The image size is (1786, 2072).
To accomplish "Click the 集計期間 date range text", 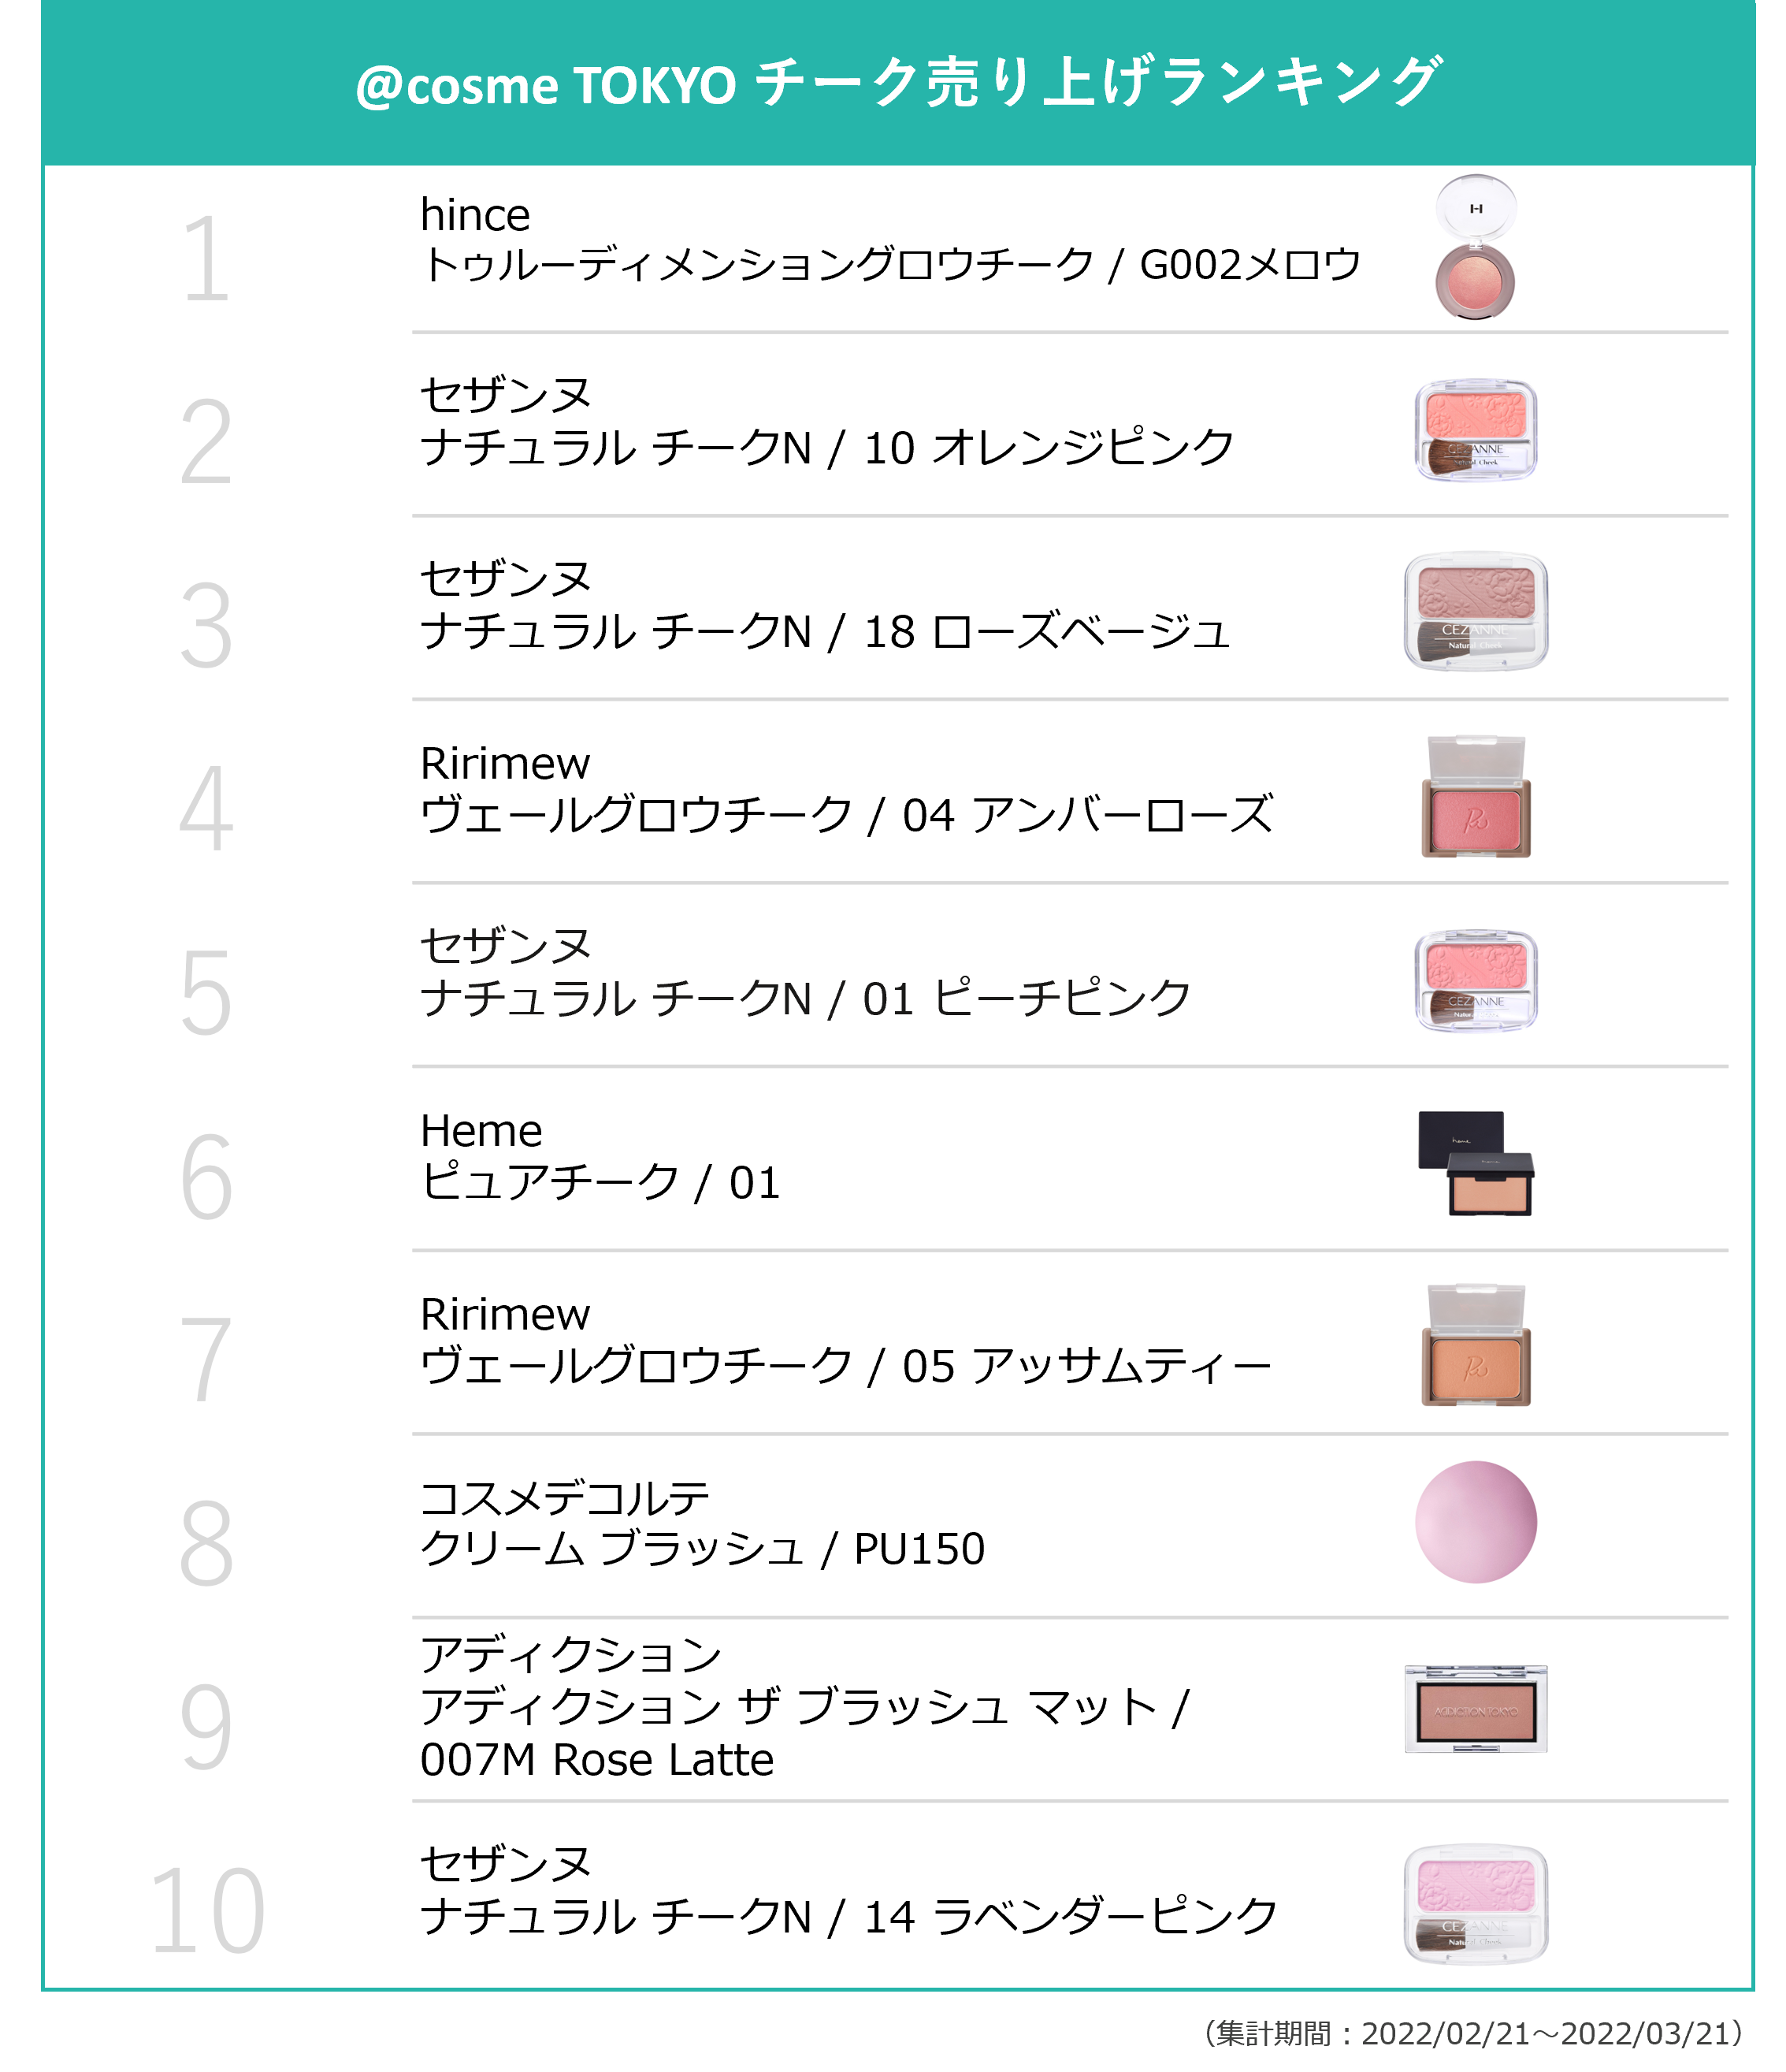I will click(1474, 2033).
